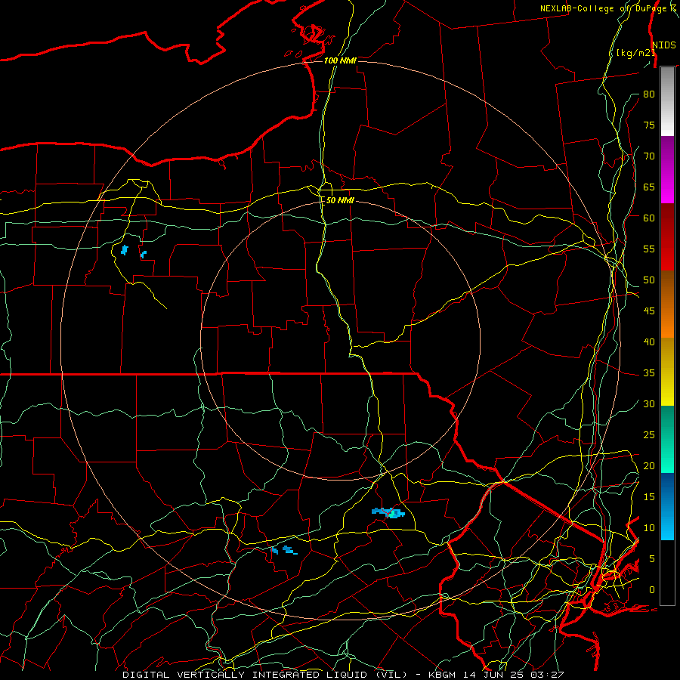
Task: Click the 75 value on the scale
Action: (x=649, y=125)
